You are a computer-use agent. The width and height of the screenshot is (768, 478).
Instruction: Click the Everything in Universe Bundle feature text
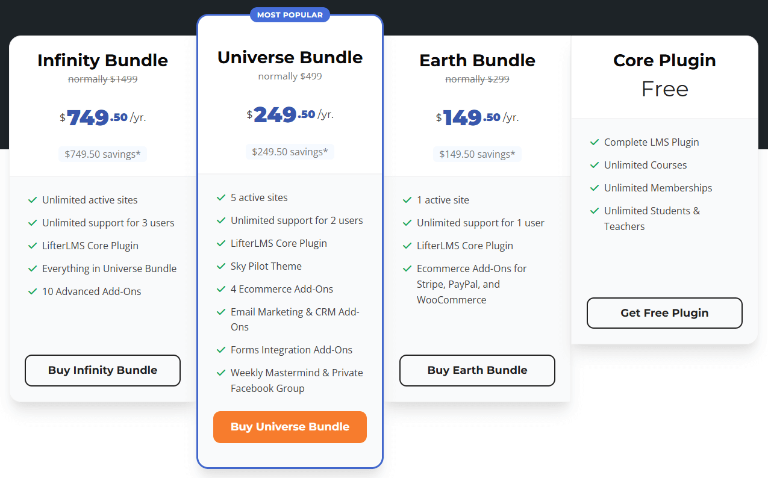tap(110, 268)
